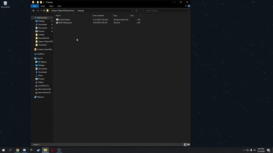Launch Google Chrome from the taskbar

[17, 150]
